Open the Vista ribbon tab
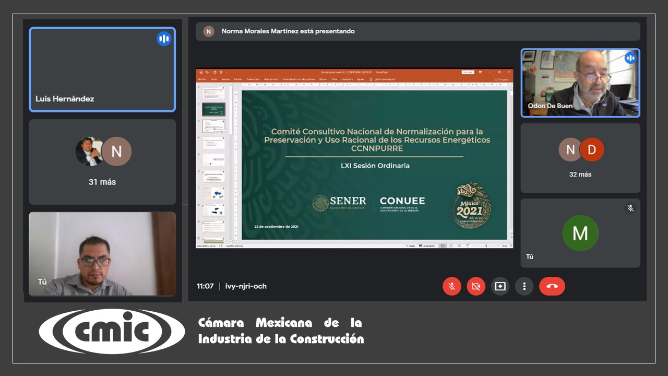Image resolution: width=668 pixels, height=376 pixels. [335, 79]
